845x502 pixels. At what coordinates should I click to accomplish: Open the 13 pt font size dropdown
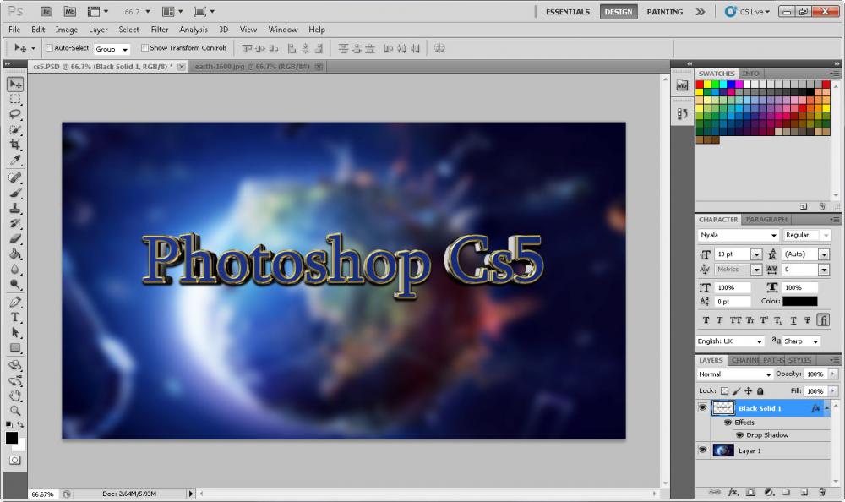(x=756, y=254)
